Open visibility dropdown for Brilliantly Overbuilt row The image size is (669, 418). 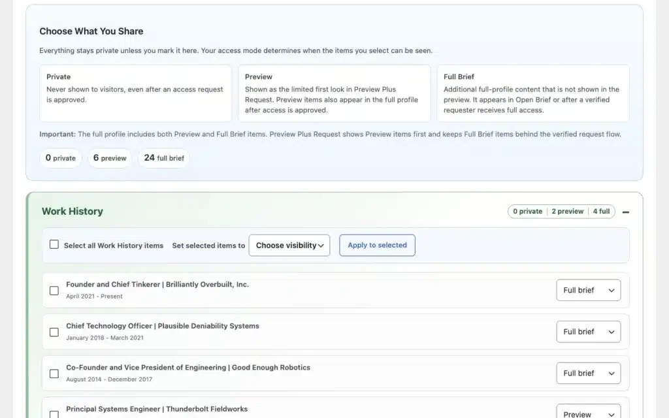(x=589, y=290)
